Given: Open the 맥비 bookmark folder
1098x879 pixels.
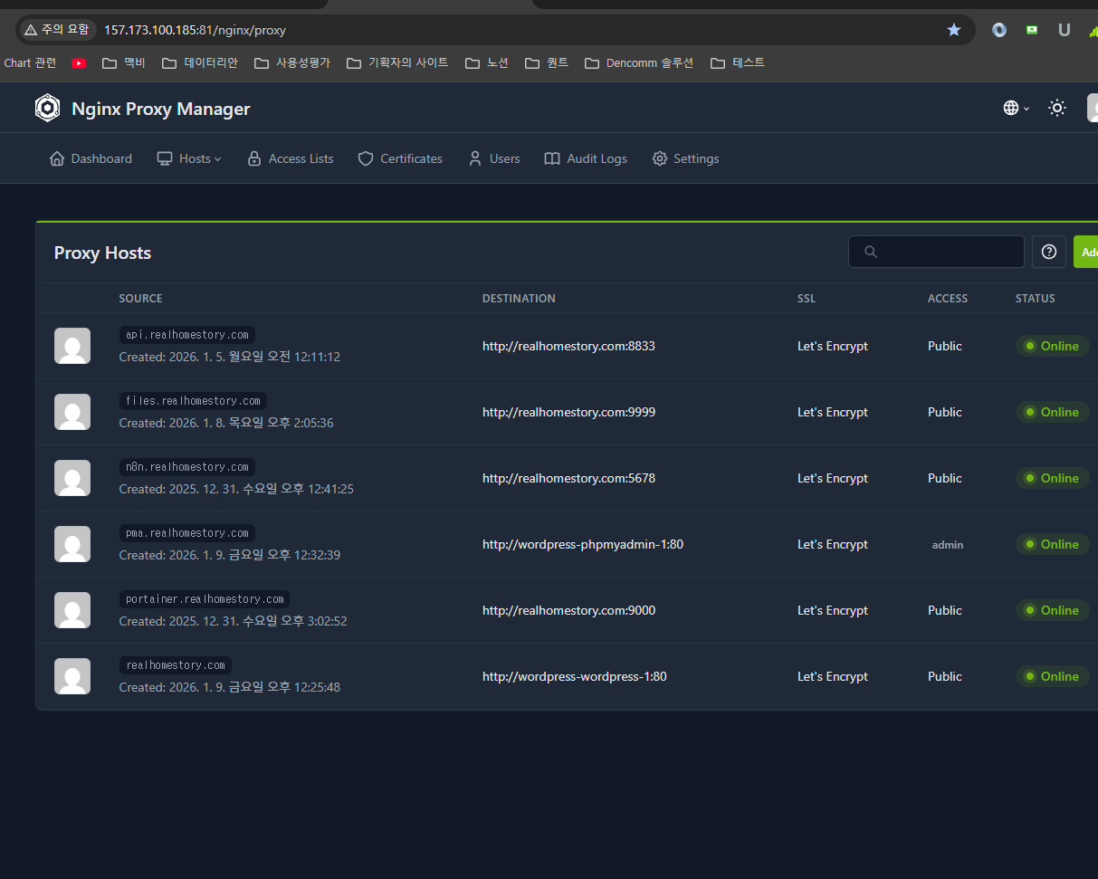Looking at the screenshot, I should [124, 63].
